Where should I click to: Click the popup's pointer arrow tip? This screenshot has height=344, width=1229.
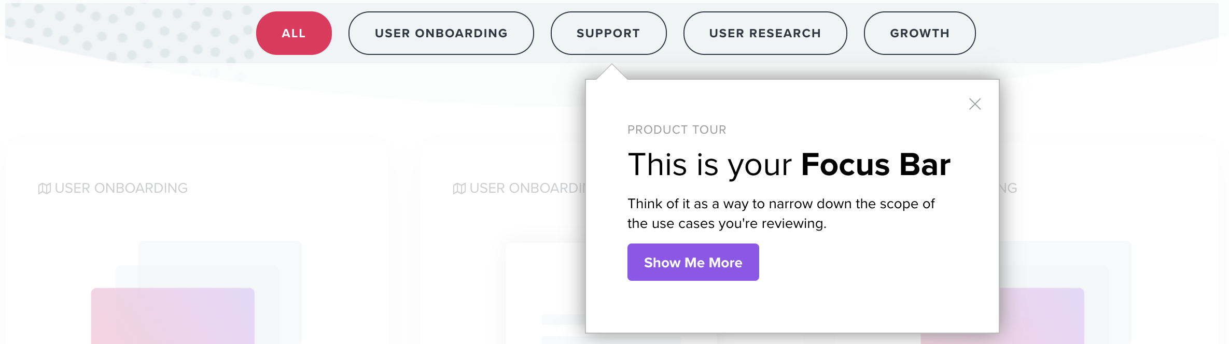coord(612,67)
